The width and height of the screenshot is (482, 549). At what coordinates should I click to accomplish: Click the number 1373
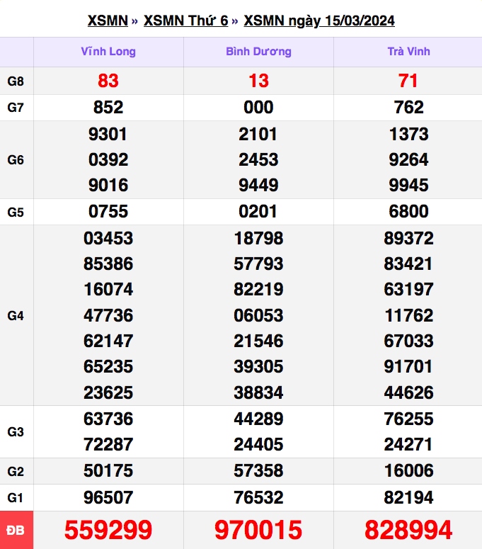pos(408,134)
